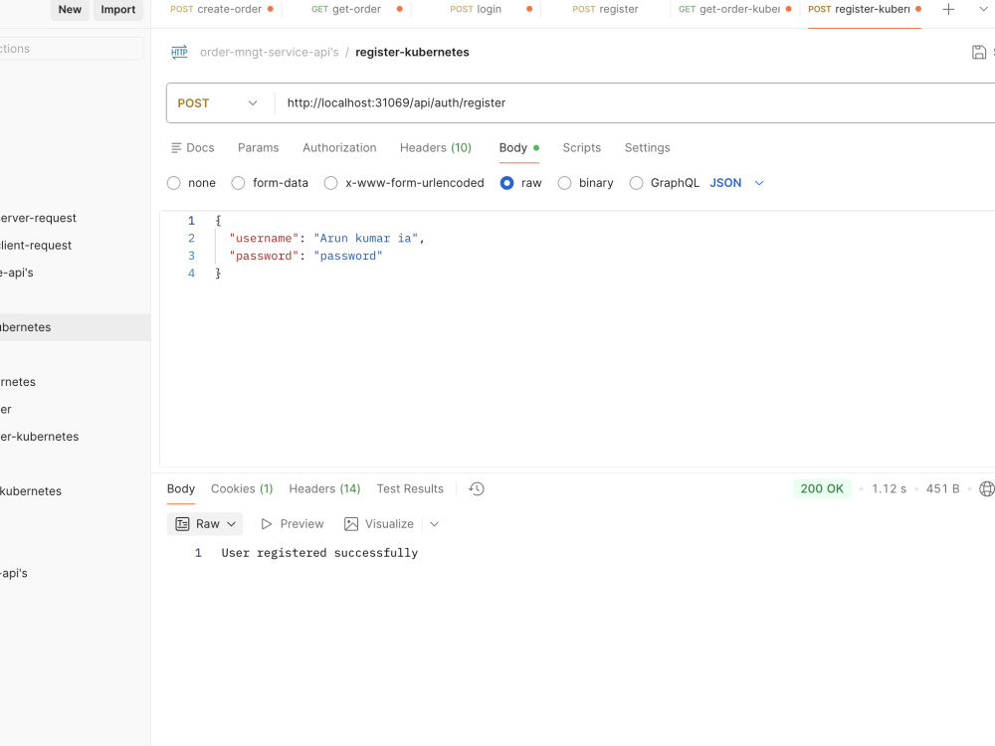Click the Docs list icon
995x746 pixels.
pos(176,148)
